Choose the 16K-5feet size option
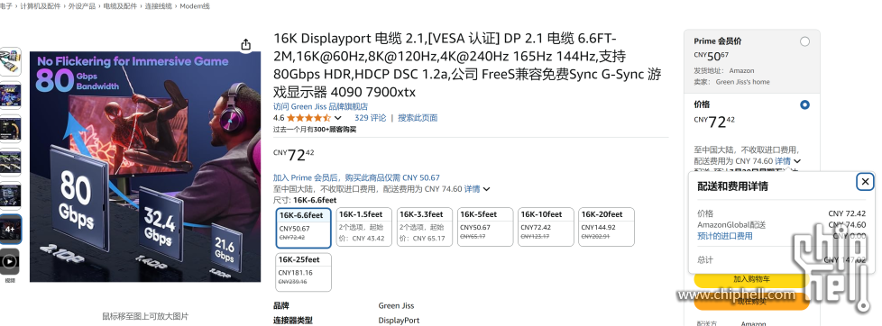Image resolution: width=882 pixels, height=326 pixels. (485, 227)
